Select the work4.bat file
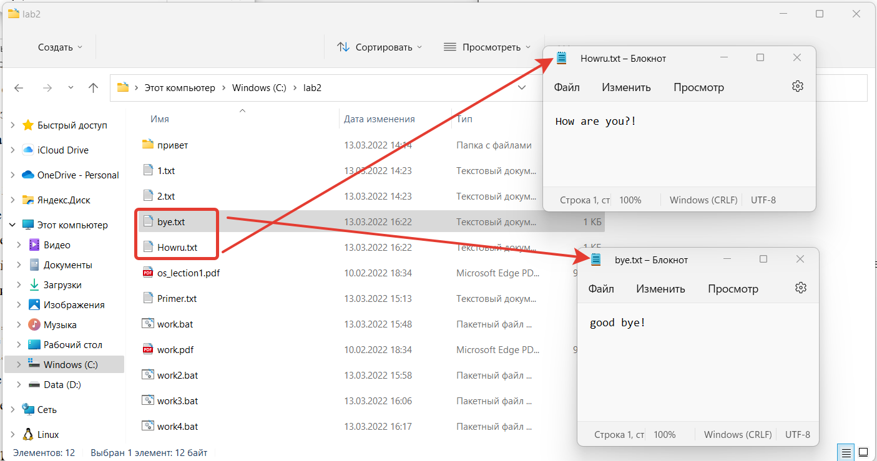 click(x=177, y=426)
